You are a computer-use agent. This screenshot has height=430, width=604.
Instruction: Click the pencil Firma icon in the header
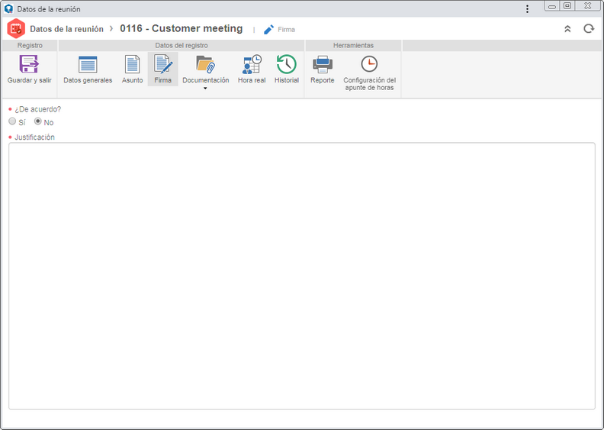[x=268, y=29]
